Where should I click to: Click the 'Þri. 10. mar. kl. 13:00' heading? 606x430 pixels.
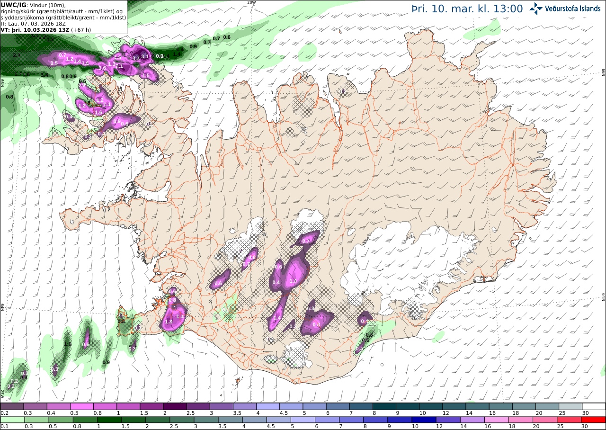tap(467, 9)
